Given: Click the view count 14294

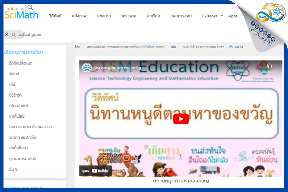Looking at the screenshot, I should [239, 47].
